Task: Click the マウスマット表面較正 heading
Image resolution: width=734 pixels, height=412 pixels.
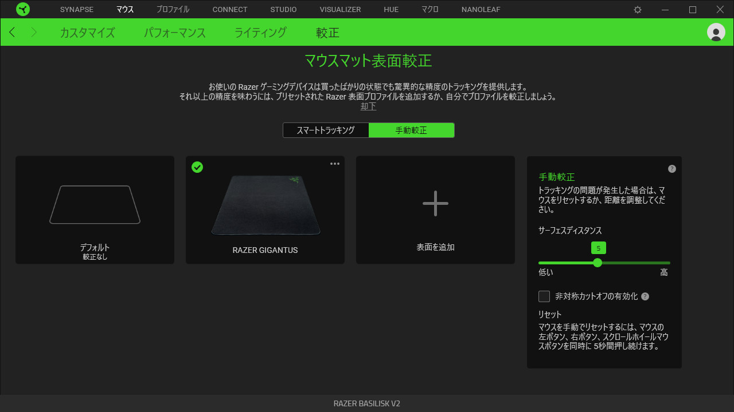Action: 368,61
